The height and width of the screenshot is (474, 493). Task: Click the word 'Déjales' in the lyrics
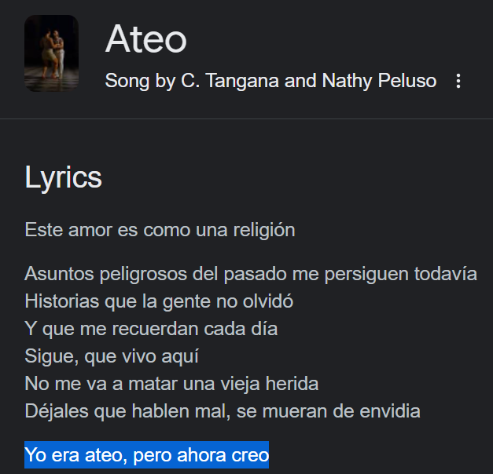(53, 410)
